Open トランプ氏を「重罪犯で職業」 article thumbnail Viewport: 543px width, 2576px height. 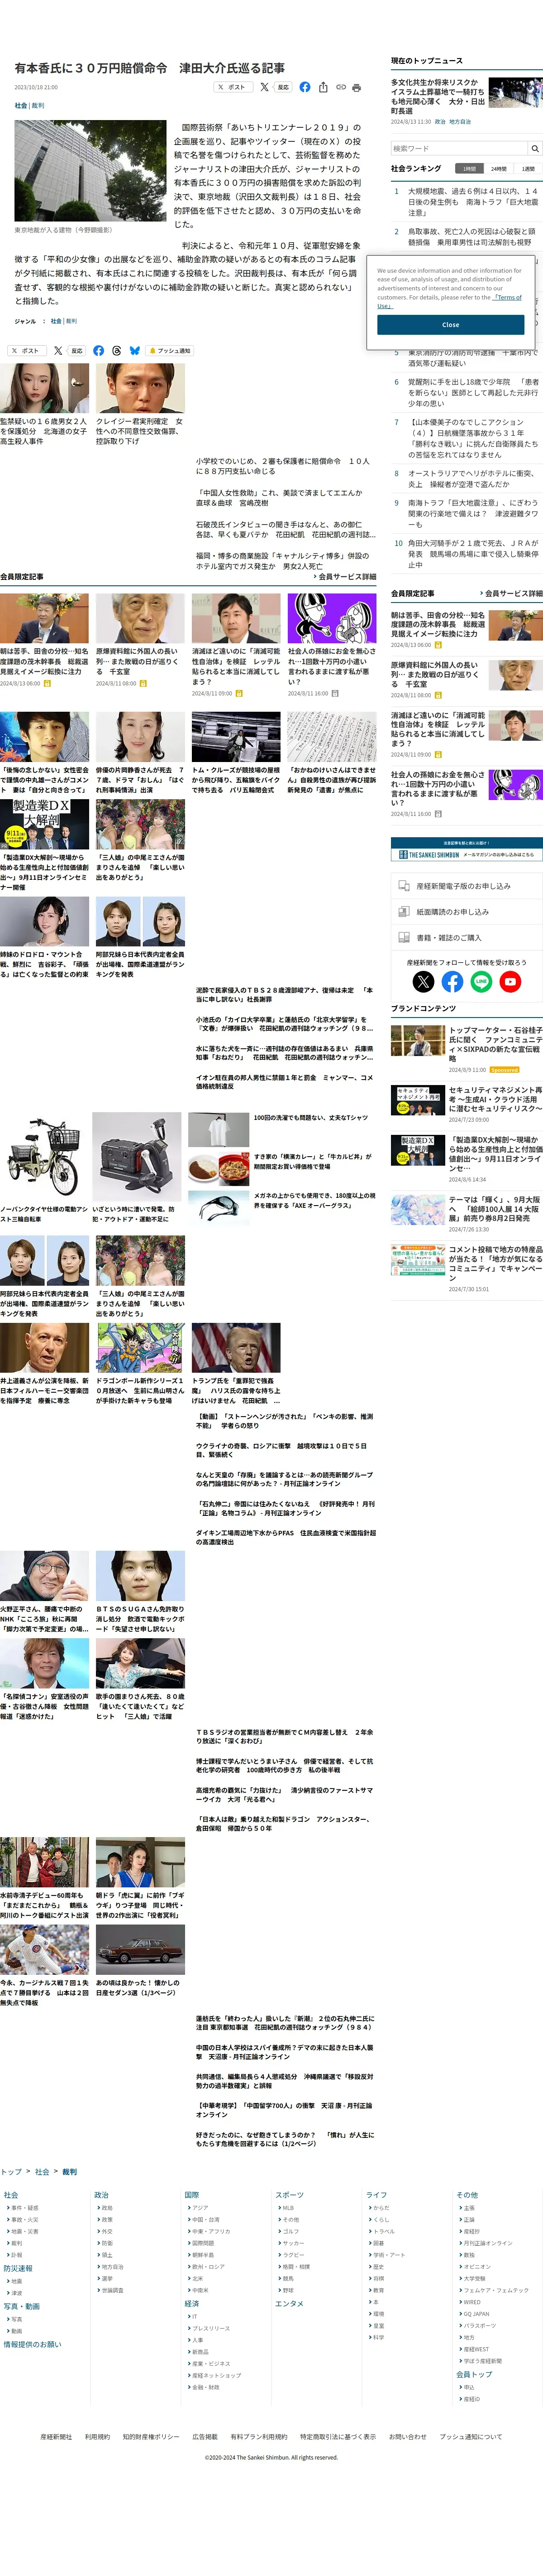236,1348
